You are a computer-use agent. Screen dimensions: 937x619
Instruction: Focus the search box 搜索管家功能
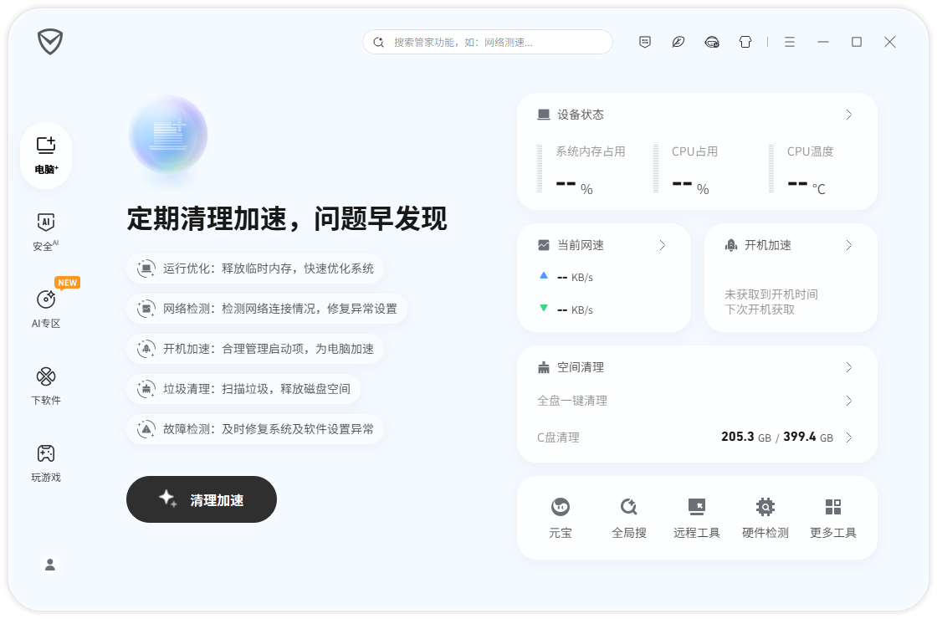(488, 42)
